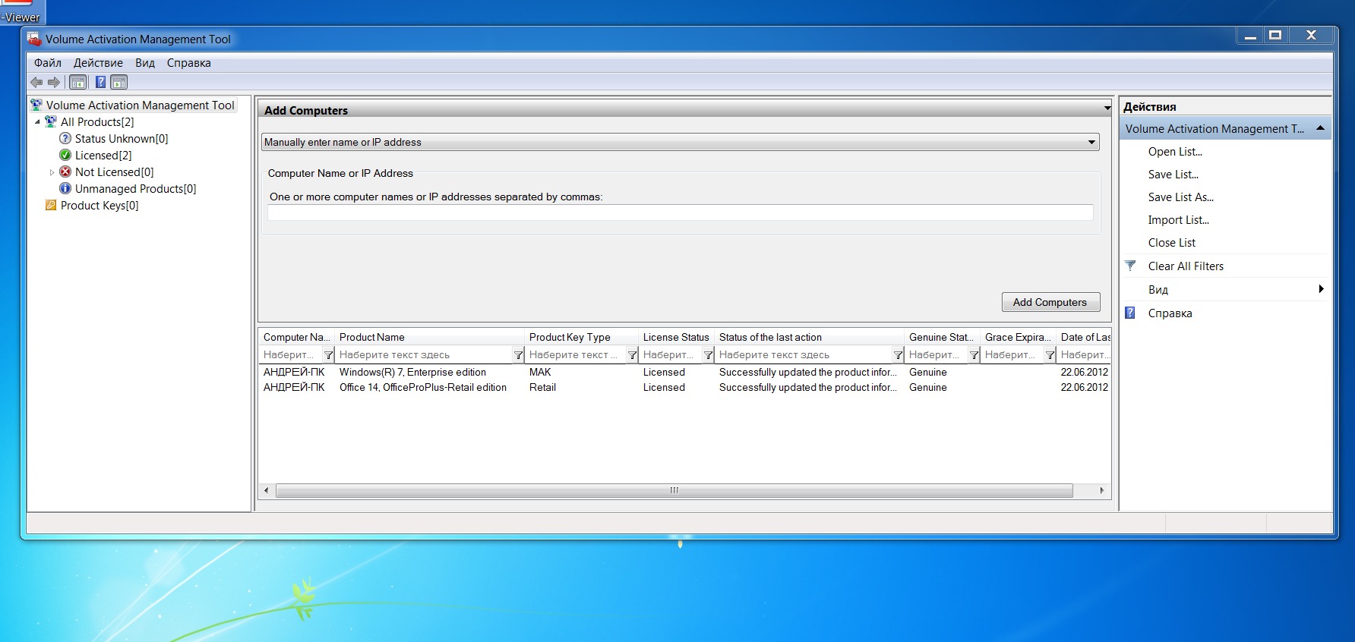
Task: Click the scroll right arrow of the table
Action: click(x=1102, y=490)
